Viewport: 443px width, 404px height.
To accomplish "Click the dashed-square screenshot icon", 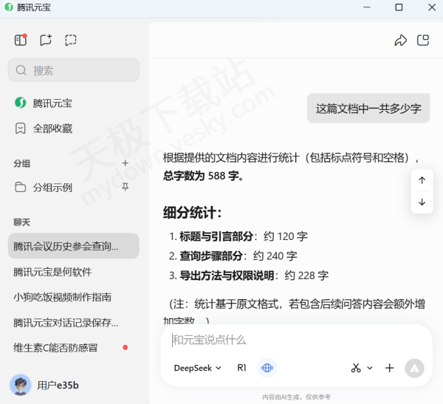I will point(70,40).
